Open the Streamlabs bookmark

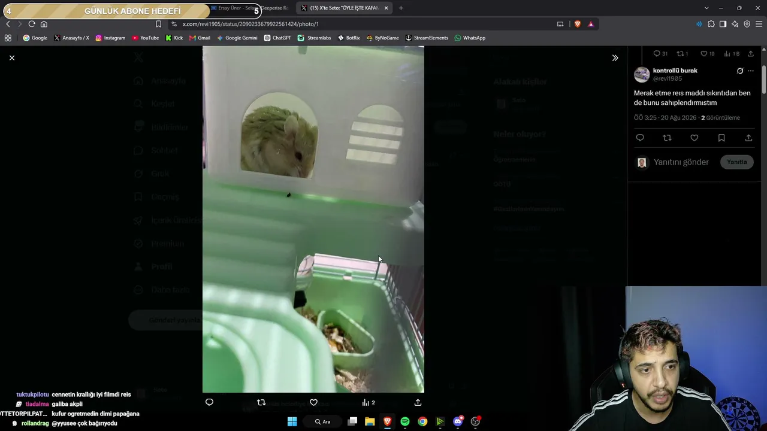click(314, 38)
